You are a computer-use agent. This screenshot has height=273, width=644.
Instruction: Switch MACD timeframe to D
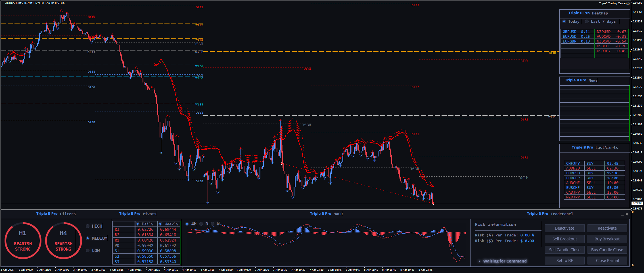201,224
